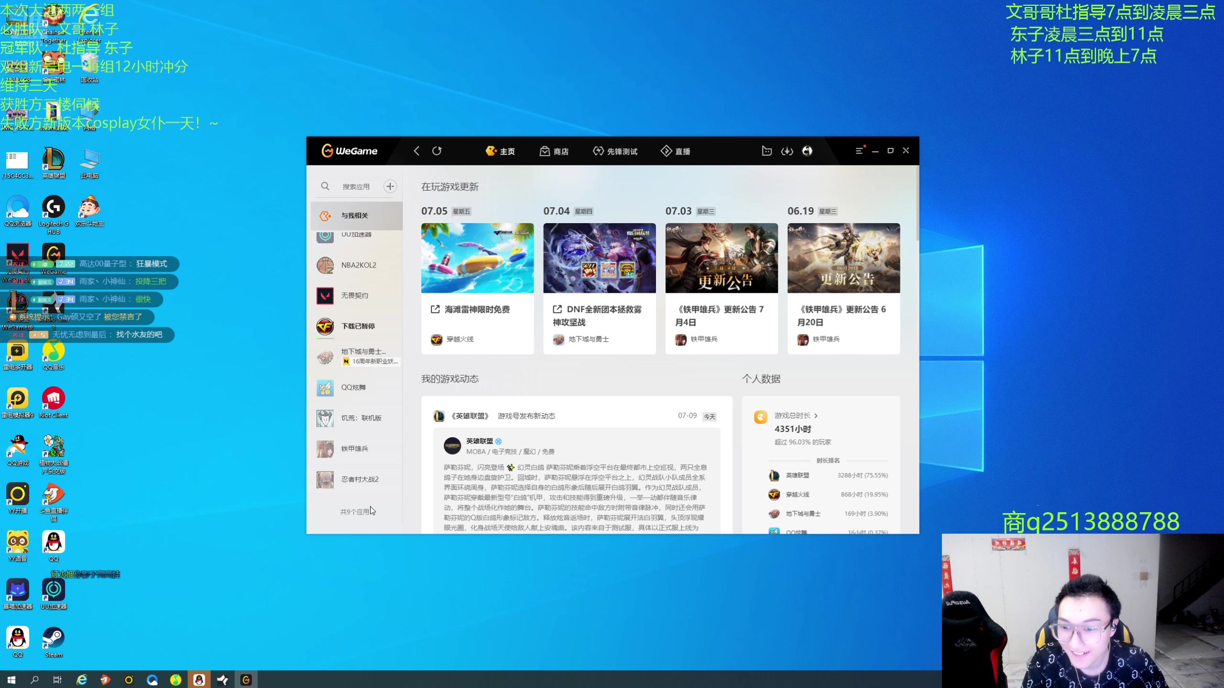
Task: Click the 搜索应用 search field
Action: point(356,186)
